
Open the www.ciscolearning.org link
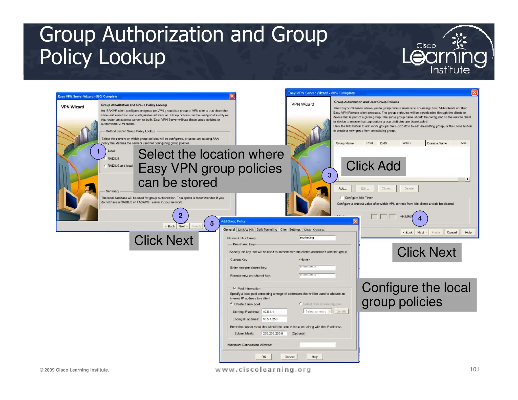point(263,370)
